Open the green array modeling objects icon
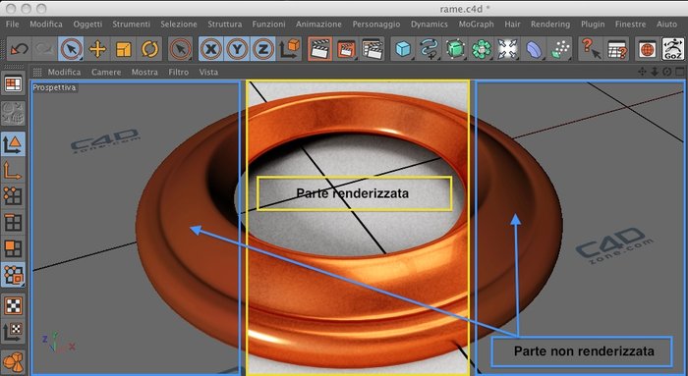 [x=481, y=49]
